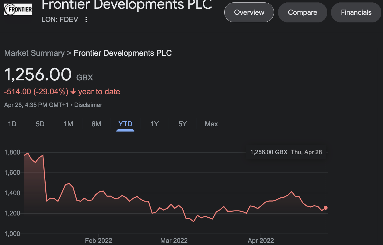The width and height of the screenshot is (383, 245).
Task: Open the Disclaimer link
Action: [88, 105]
